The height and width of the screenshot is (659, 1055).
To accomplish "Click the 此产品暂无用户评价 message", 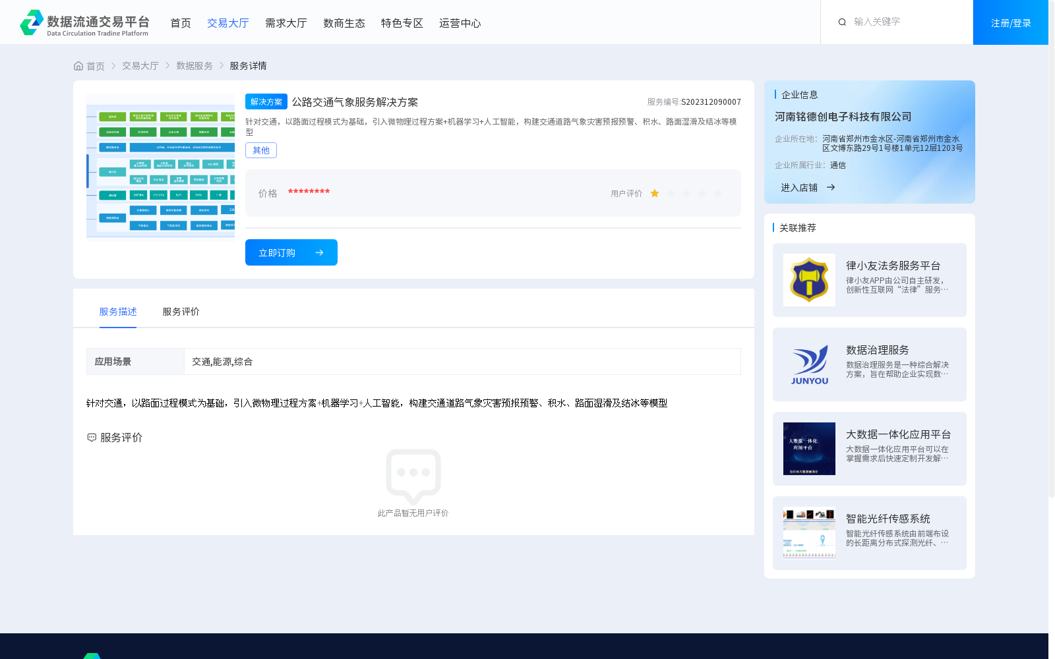I will tap(413, 513).
